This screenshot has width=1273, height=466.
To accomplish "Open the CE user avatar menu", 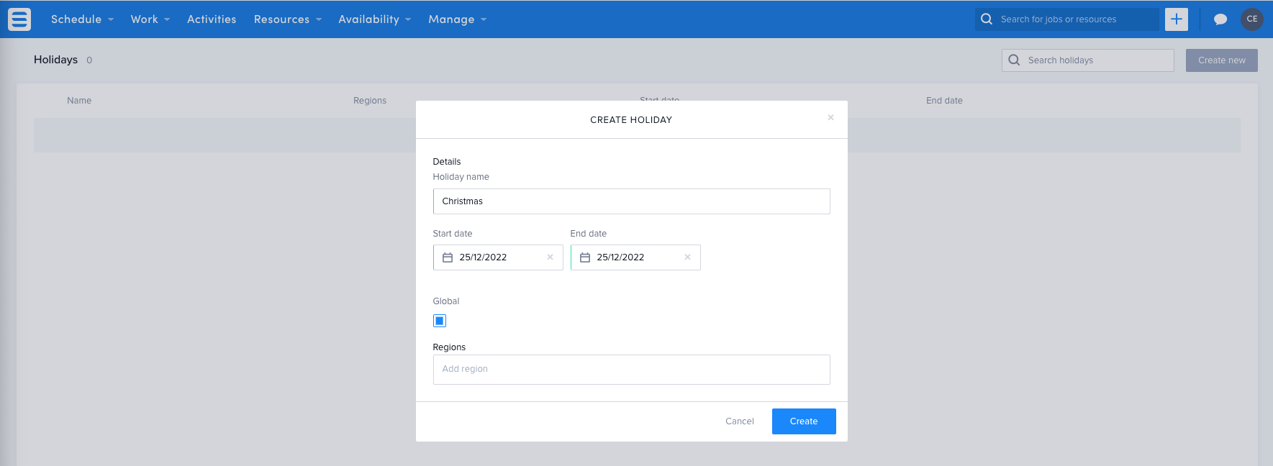I will 1251,19.
